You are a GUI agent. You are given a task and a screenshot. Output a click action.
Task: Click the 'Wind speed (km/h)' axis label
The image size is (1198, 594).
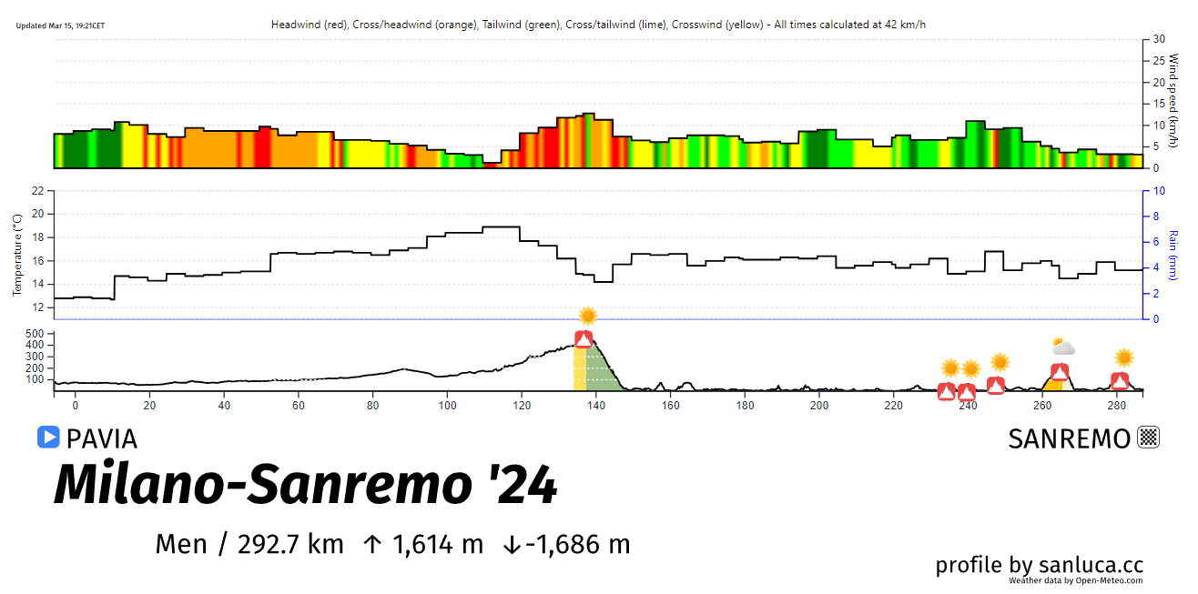[1174, 100]
